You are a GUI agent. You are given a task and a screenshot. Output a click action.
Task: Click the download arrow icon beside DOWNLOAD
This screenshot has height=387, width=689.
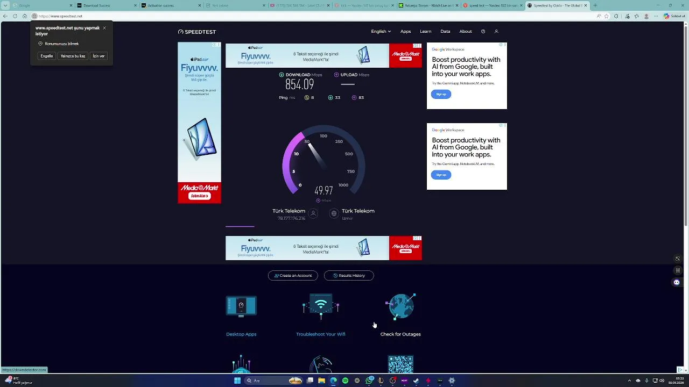click(282, 75)
